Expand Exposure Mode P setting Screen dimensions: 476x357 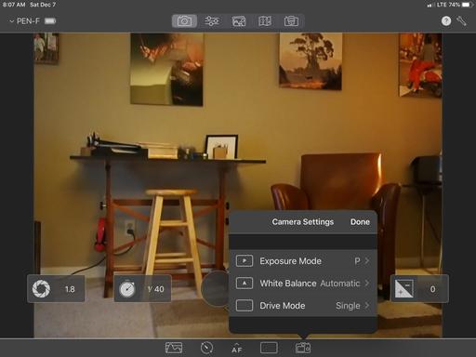pos(303,261)
